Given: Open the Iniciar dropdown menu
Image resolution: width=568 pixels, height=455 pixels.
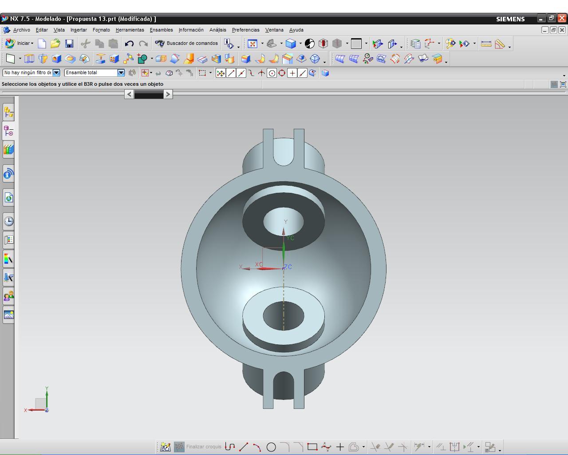Looking at the screenshot, I should pos(20,44).
